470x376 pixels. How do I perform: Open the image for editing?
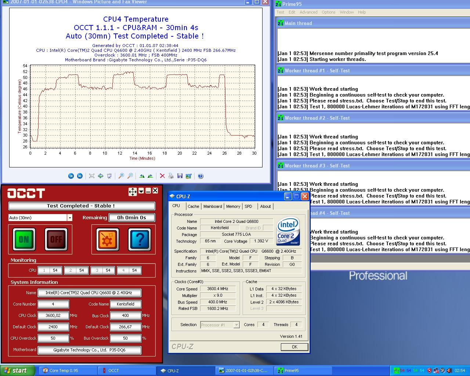tap(189, 176)
